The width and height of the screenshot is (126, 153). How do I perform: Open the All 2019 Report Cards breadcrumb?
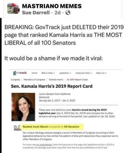point(77,80)
